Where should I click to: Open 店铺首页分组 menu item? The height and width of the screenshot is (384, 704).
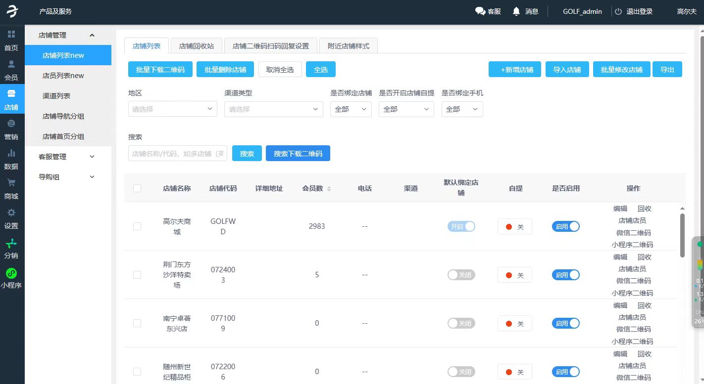(x=68, y=136)
